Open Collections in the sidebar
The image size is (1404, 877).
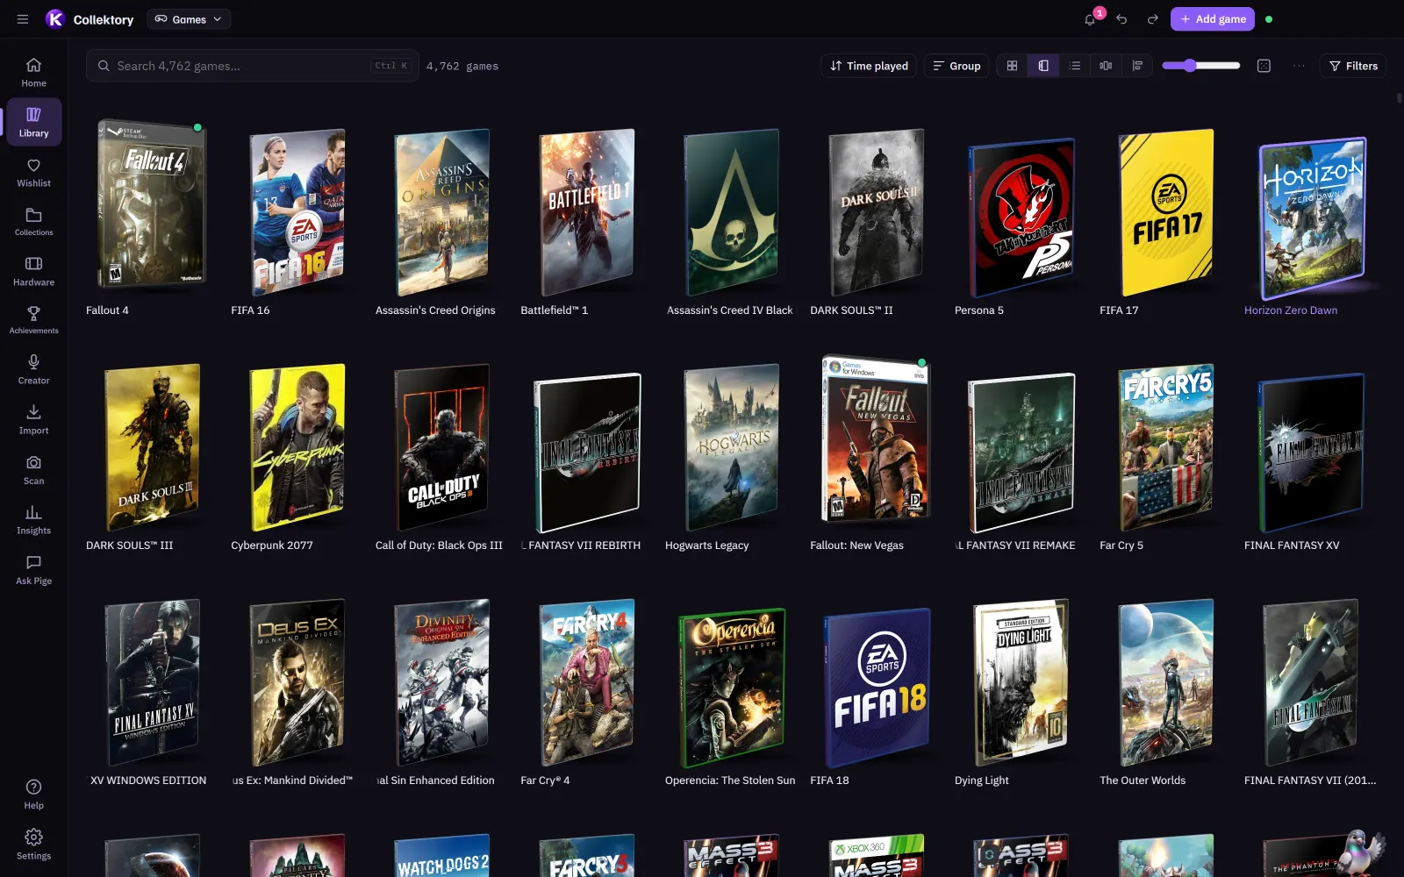33,222
